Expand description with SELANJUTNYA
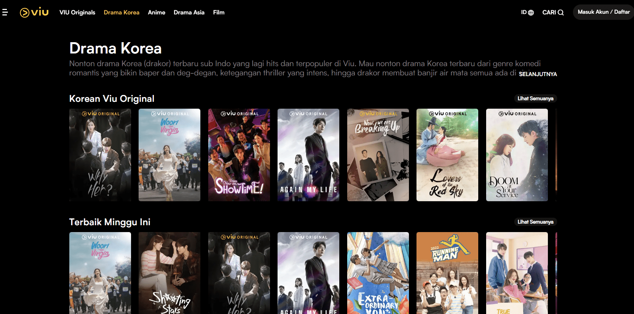634x314 pixels. (x=538, y=74)
